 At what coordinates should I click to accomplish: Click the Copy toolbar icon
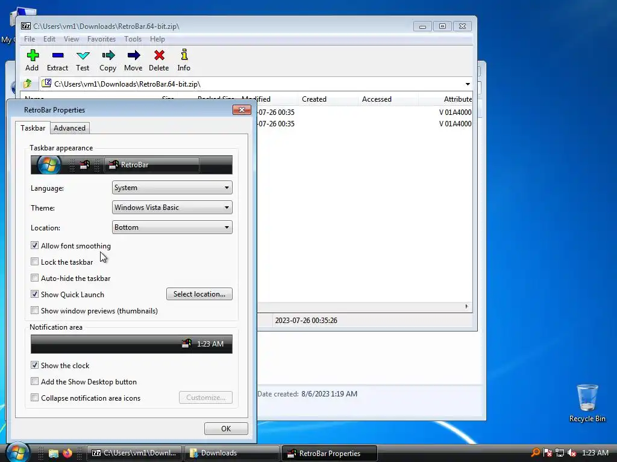pos(108,60)
